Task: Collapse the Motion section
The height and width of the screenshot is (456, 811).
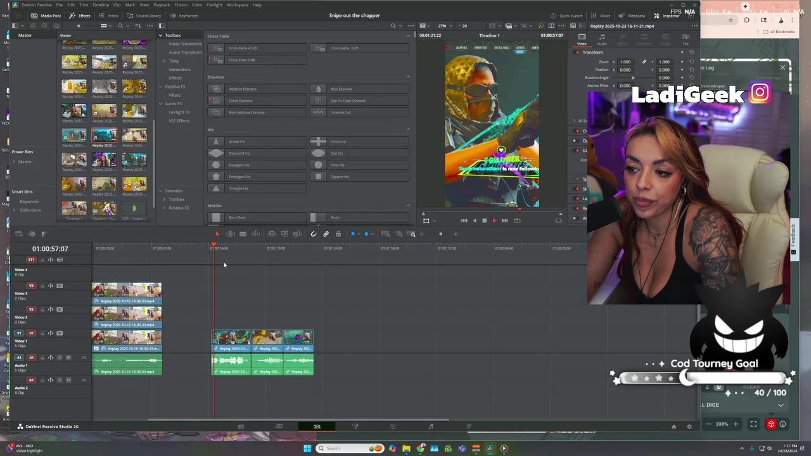Action: (408, 206)
